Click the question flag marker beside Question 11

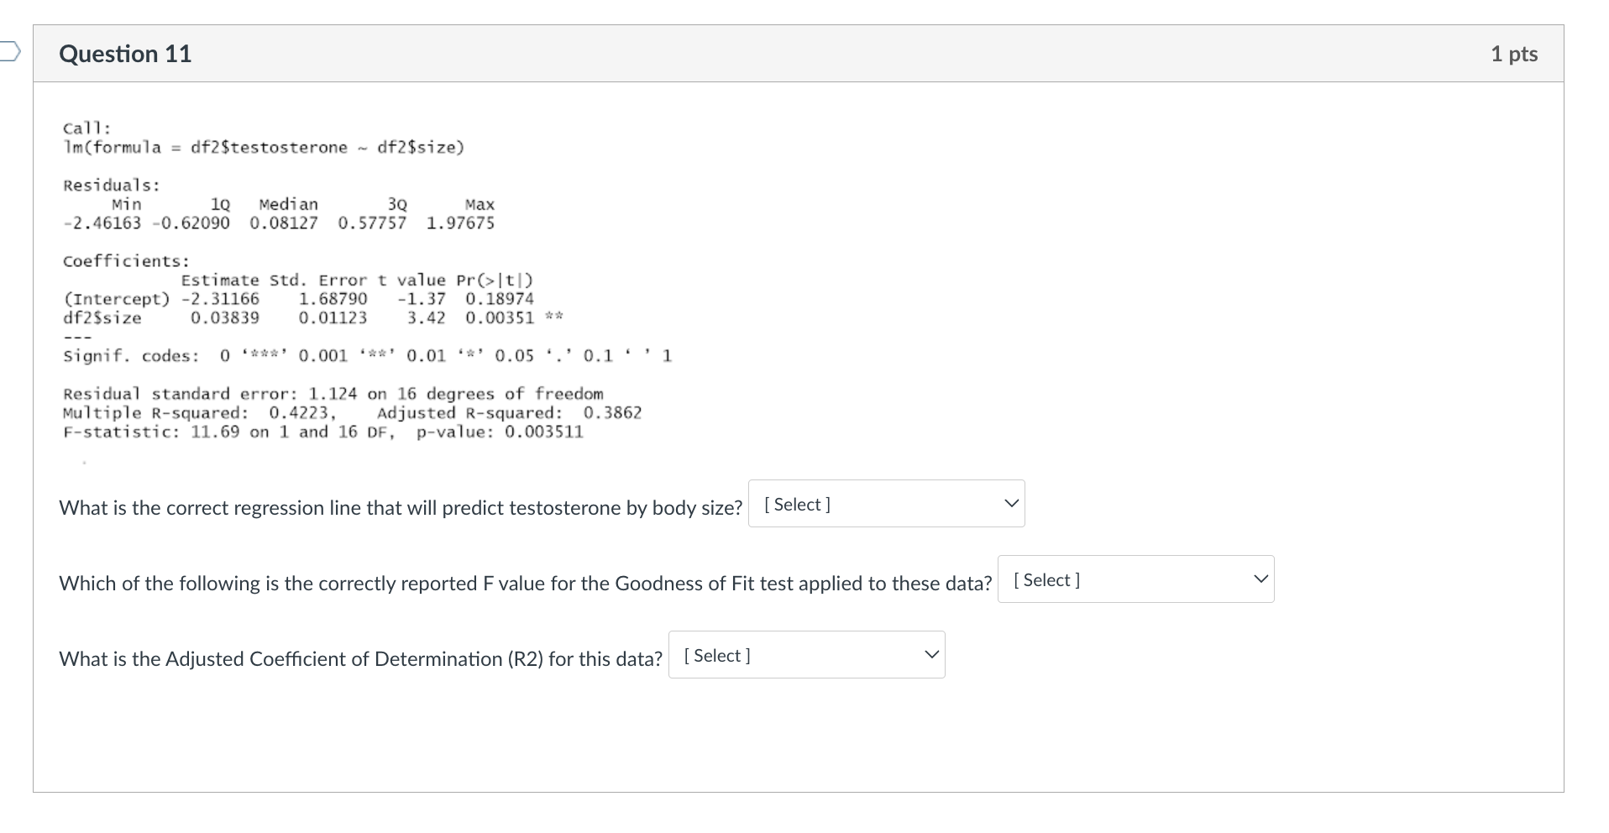pos(8,52)
